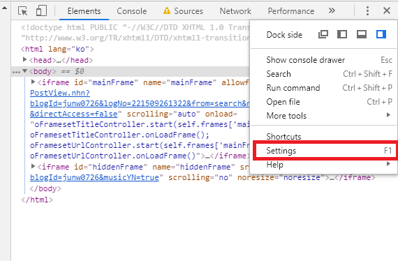The image size is (398, 261).
Task: Select the html lang="ko" element
Action: click(57, 49)
